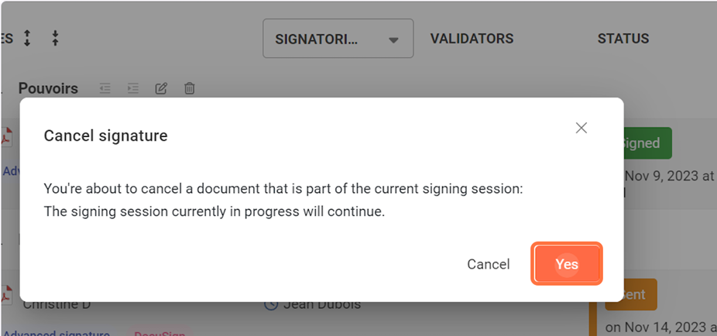This screenshot has width=717, height=336.
Task: Click the indent icon beside Pouvoirs
Action: point(133,89)
